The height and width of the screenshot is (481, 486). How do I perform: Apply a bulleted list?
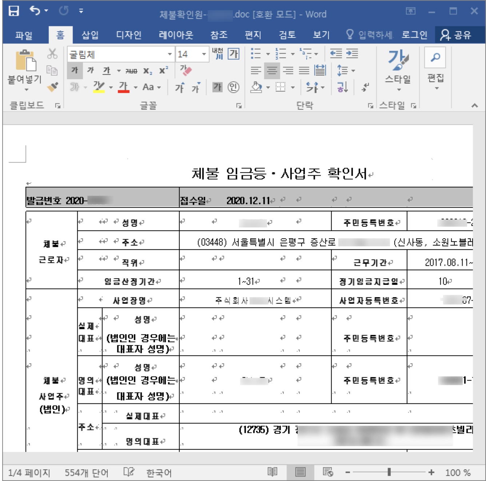[x=256, y=54]
